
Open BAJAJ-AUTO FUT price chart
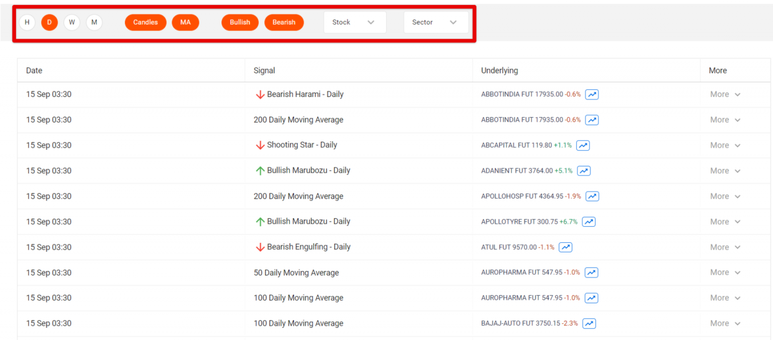tap(589, 323)
